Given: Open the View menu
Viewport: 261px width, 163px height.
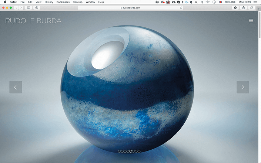Looking at the screenshot, I should (x=39, y=2).
